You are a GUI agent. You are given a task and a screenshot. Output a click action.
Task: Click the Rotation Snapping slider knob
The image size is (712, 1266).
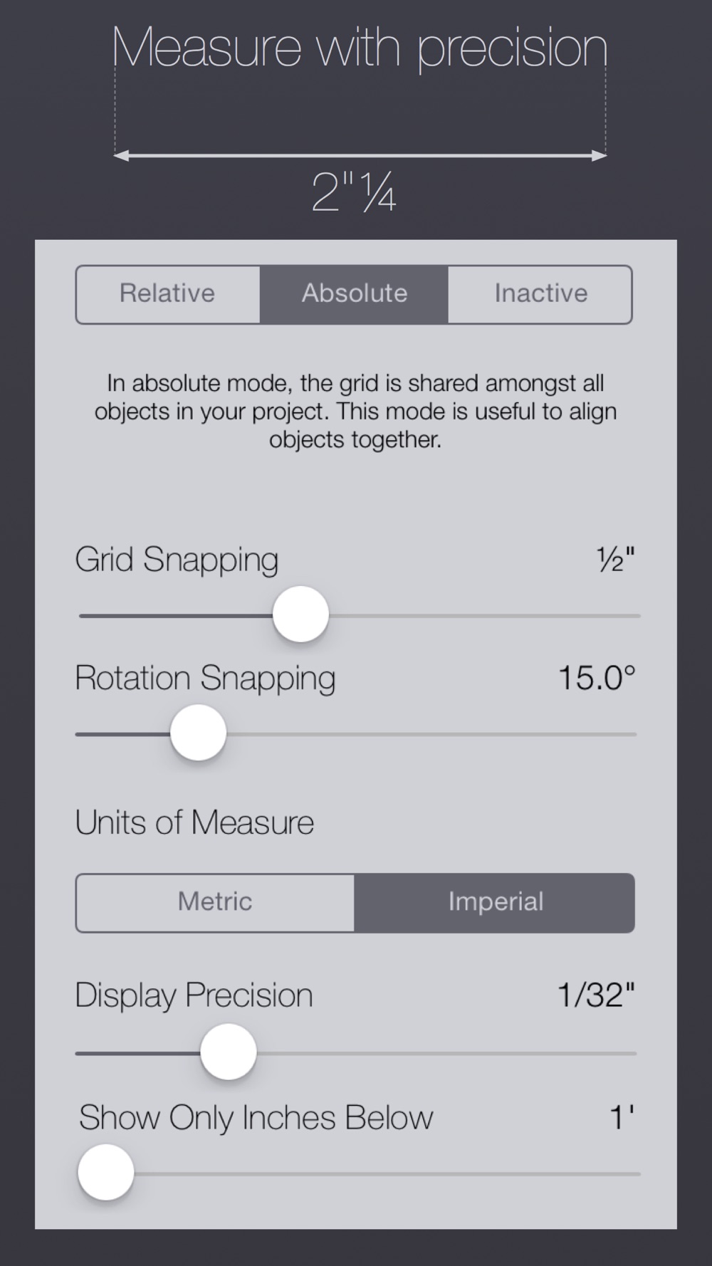[199, 733]
